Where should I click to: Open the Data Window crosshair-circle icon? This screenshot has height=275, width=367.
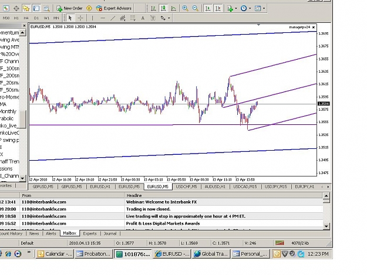click(x=16, y=8)
